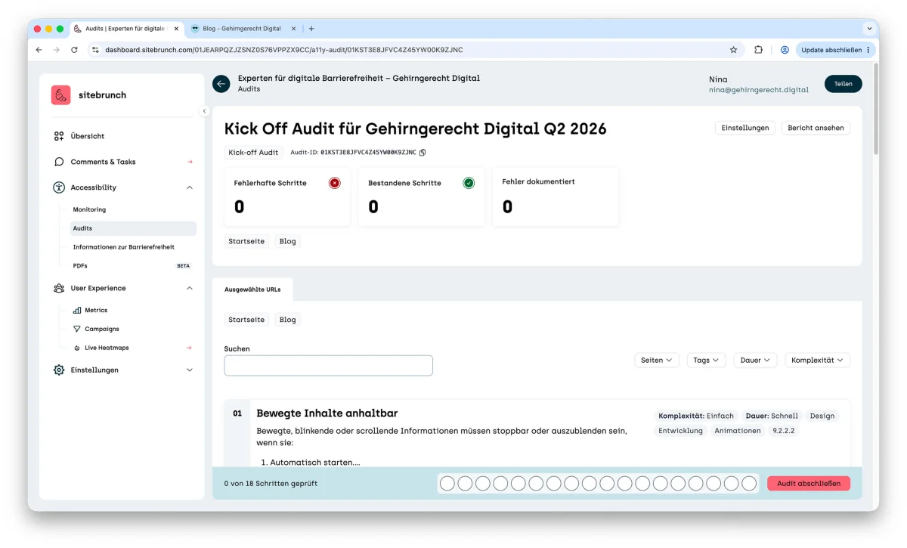This screenshot has height=548, width=907.
Task: Click the Animationen tag on step 01
Action: pos(738,431)
